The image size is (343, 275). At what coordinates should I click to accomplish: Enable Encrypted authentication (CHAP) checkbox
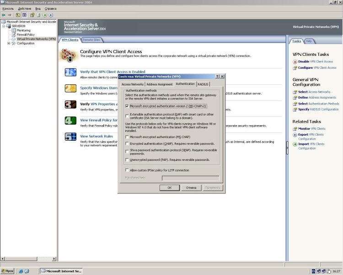point(127,143)
